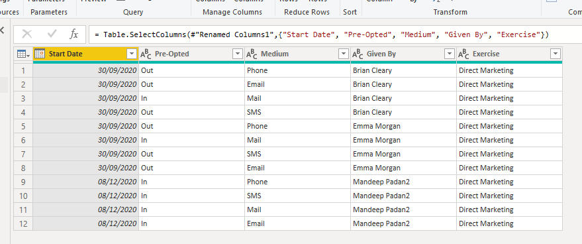The width and height of the screenshot is (582, 244).
Task: Select the Start Date column header
Action: click(85, 54)
